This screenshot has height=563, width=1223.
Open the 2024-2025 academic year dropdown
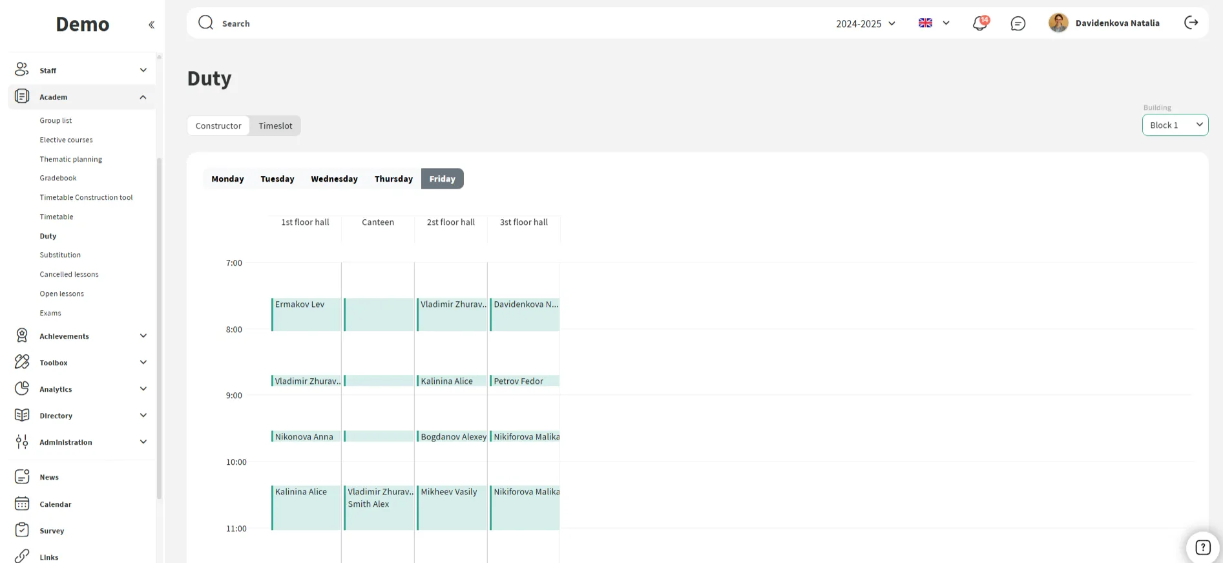tap(865, 23)
